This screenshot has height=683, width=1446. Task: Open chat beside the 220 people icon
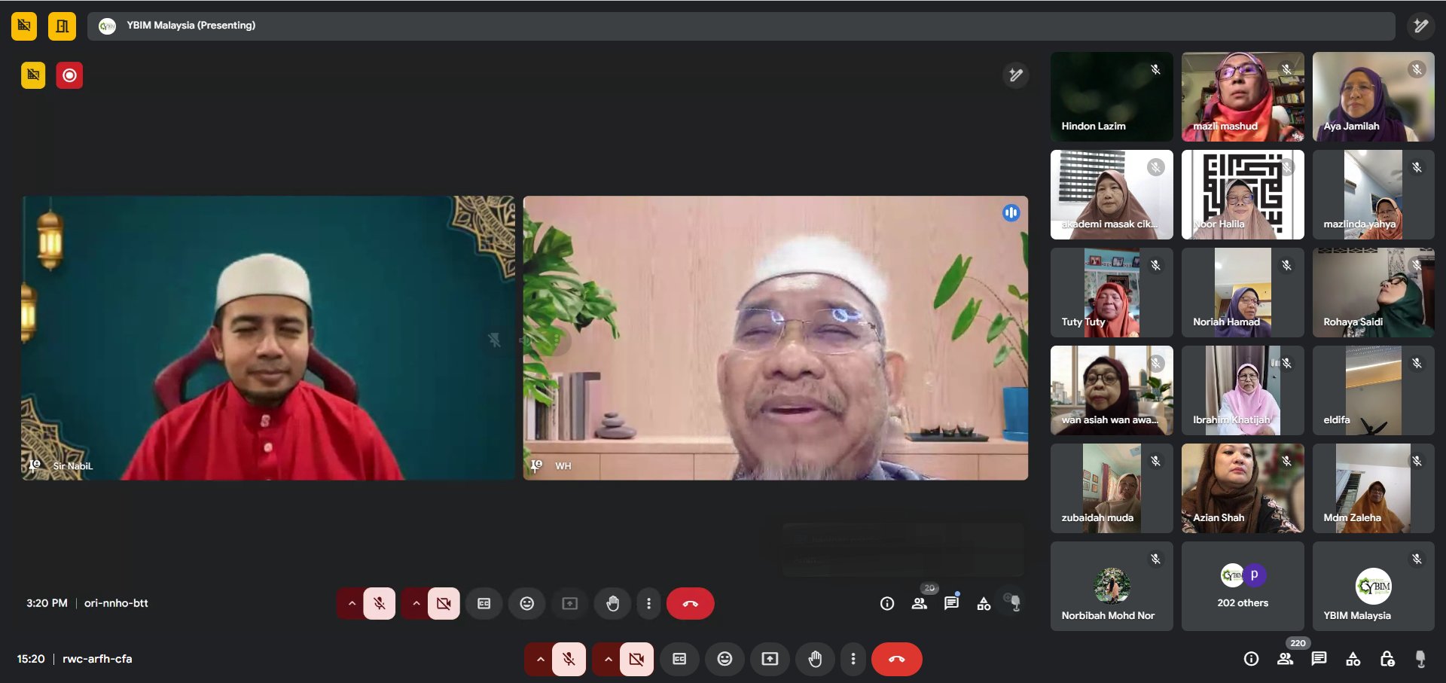pyautogui.click(x=1319, y=659)
